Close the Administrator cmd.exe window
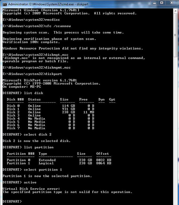 pos(172,3)
